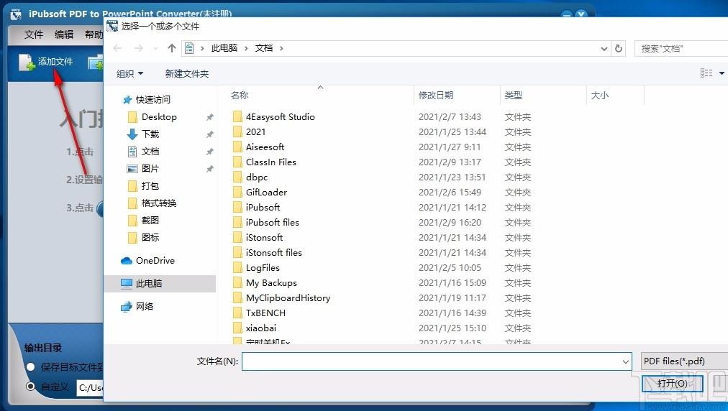Select the 2021 folder
The width and height of the screenshot is (728, 411).
point(256,131)
